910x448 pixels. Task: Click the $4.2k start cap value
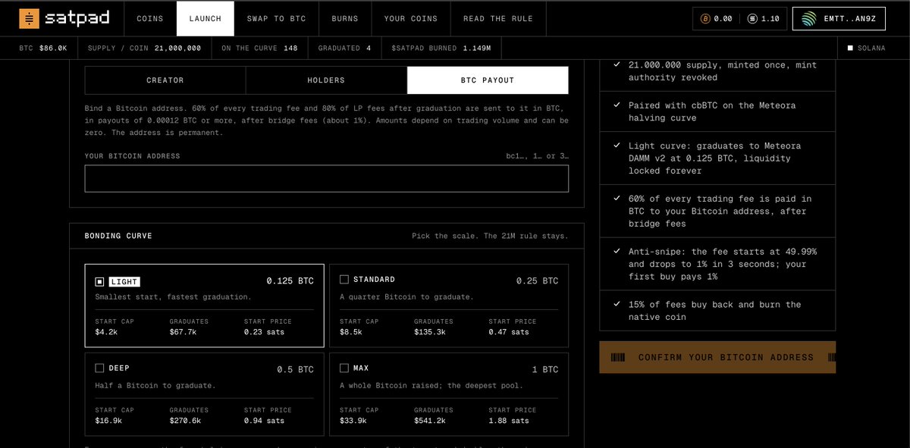[106, 332]
